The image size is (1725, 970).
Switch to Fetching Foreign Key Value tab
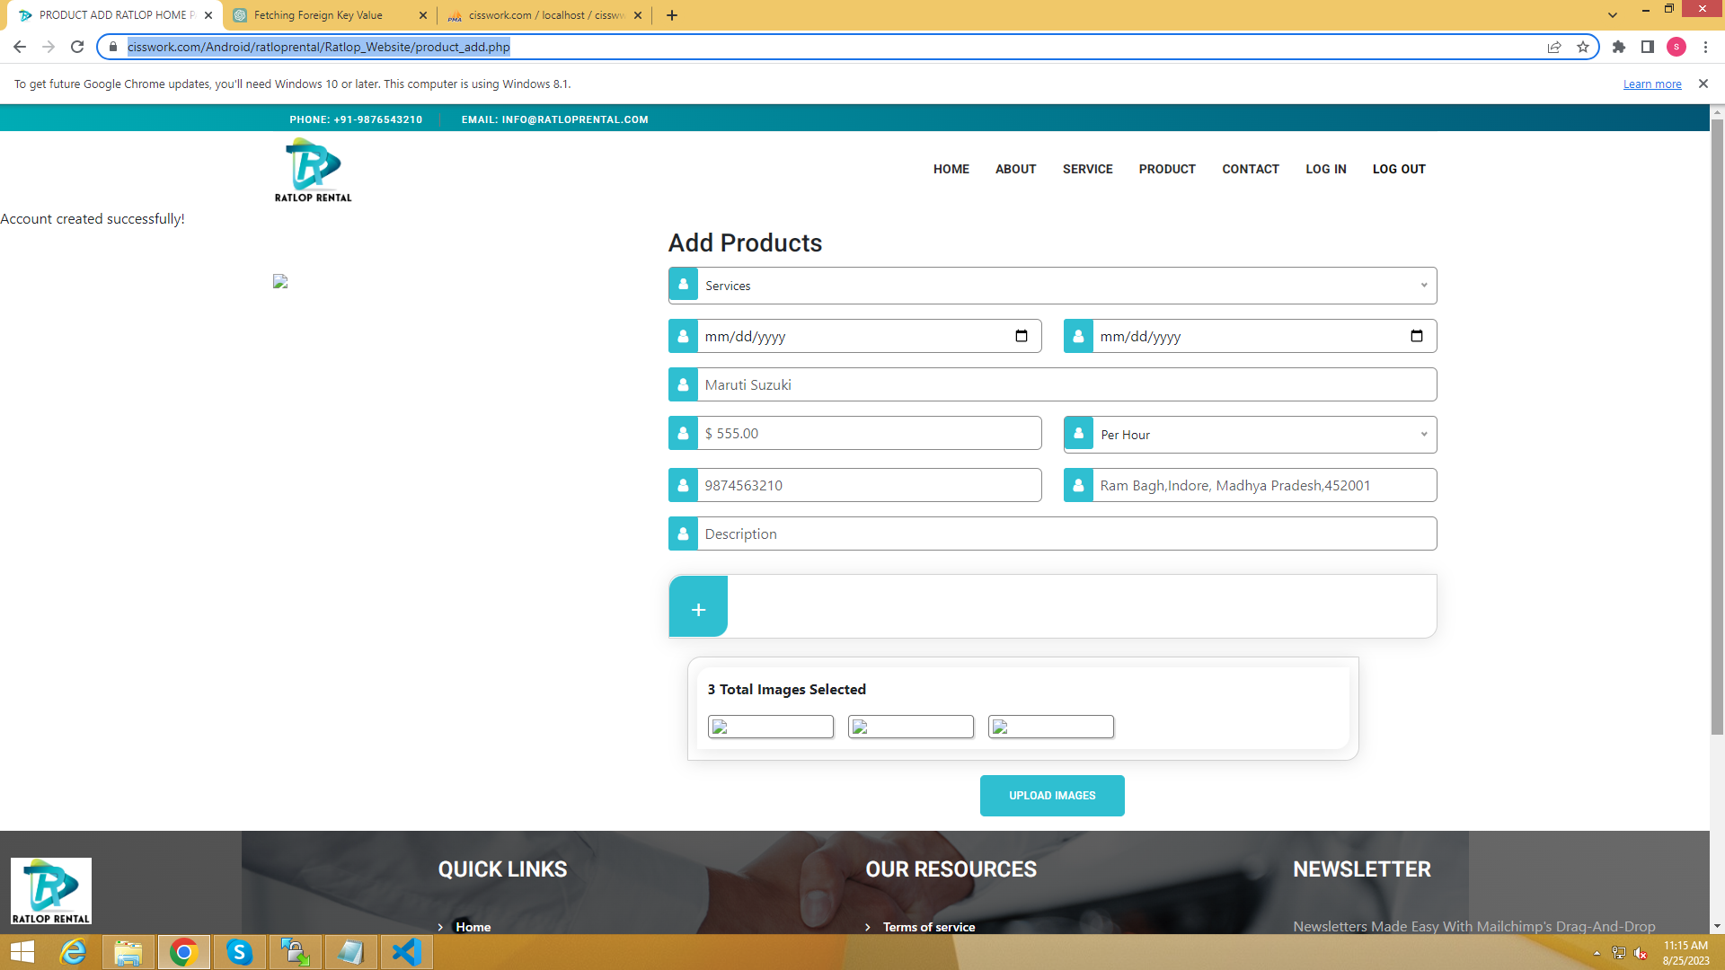pyautogui.click(x=319, y=15)
